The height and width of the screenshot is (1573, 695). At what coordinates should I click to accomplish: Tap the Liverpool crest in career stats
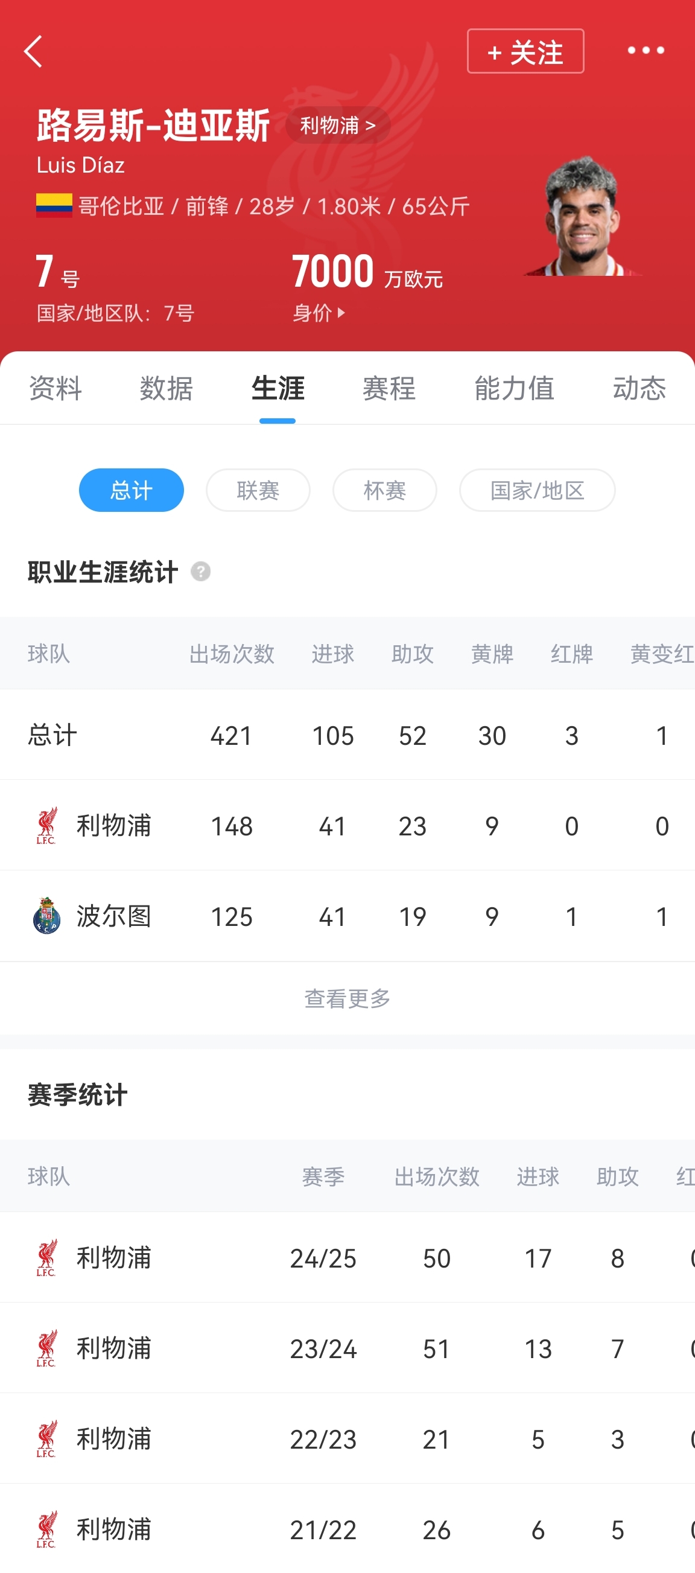[46, 825]
